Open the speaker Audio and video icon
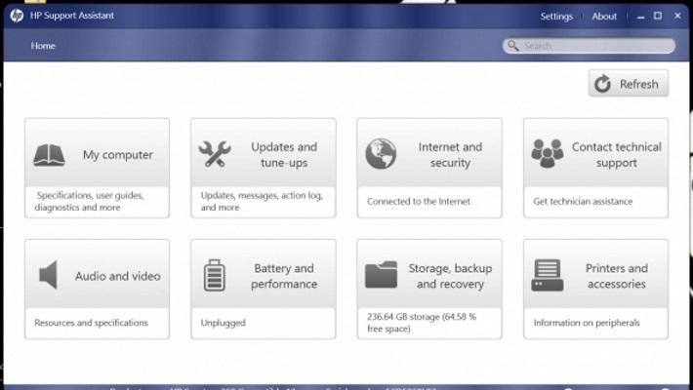The height and width of the screenshot is (390, 693). click(x=48, y=275)
